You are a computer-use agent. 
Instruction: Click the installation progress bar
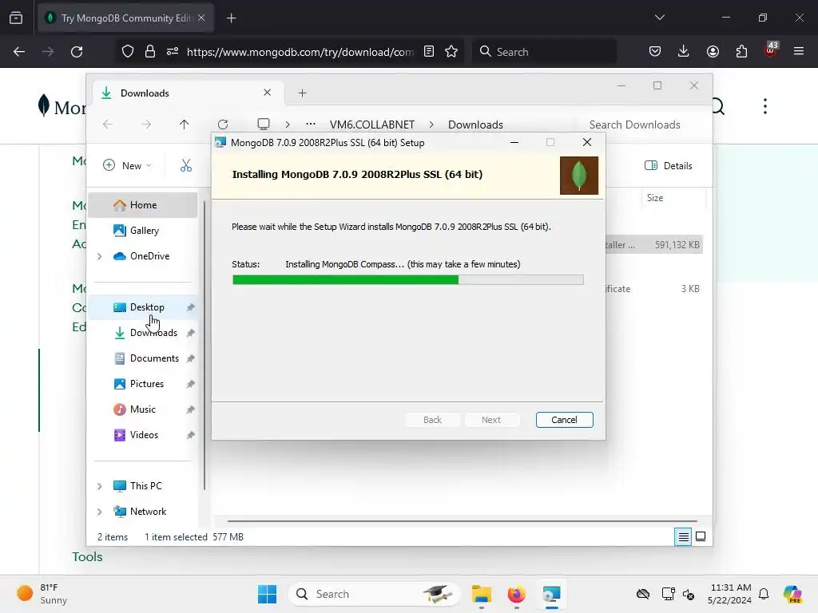point(408,280)
